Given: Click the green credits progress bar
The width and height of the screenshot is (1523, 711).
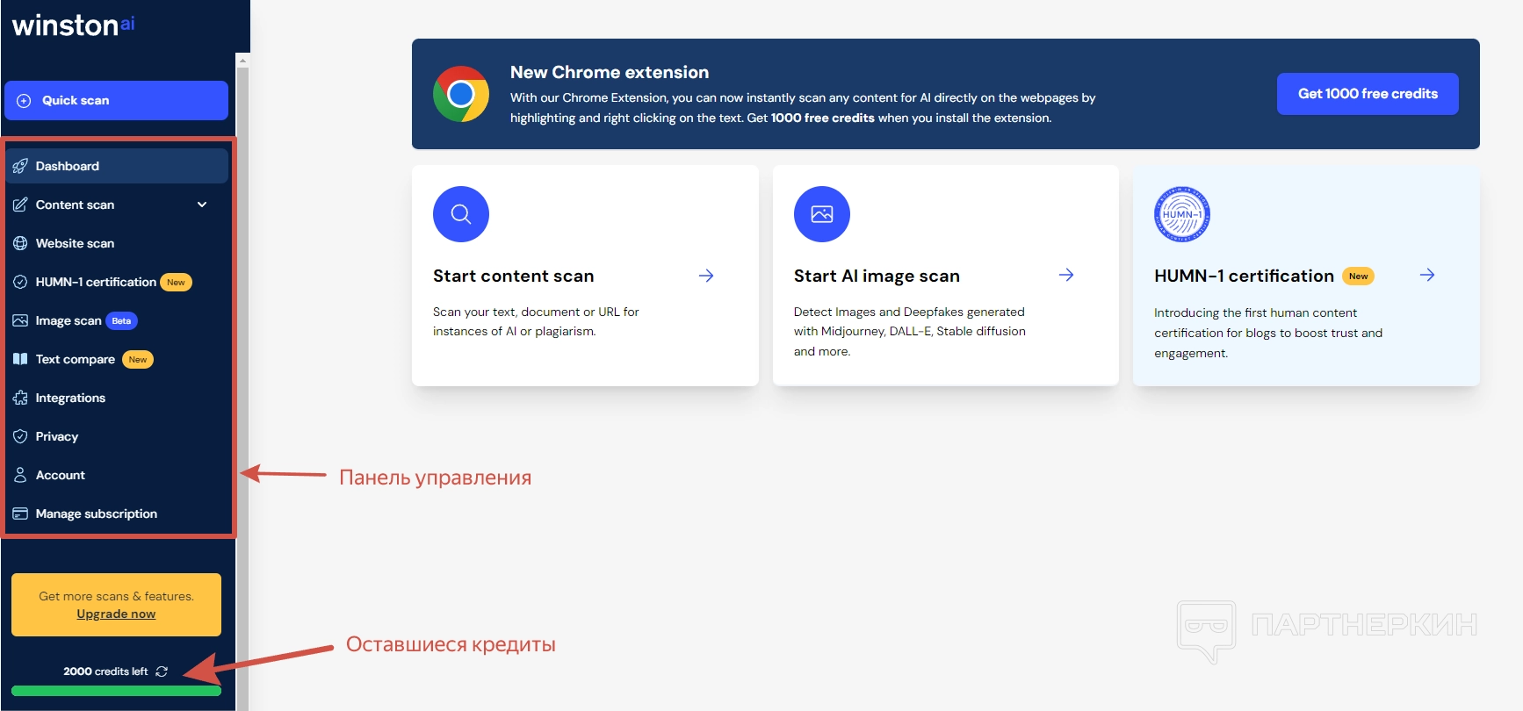Looking at the screenshot, I should pos(116,692).
